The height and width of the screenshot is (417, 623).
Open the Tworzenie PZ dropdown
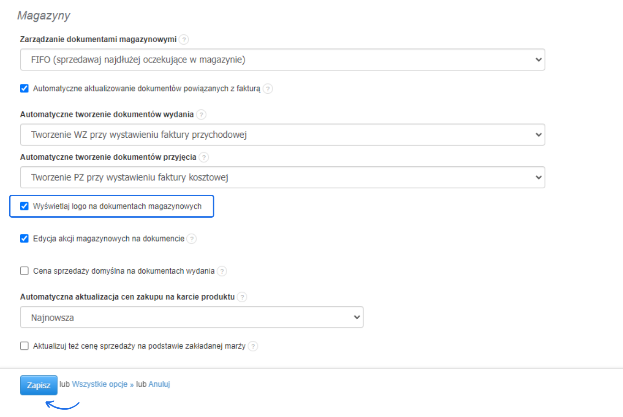[282, 177]
